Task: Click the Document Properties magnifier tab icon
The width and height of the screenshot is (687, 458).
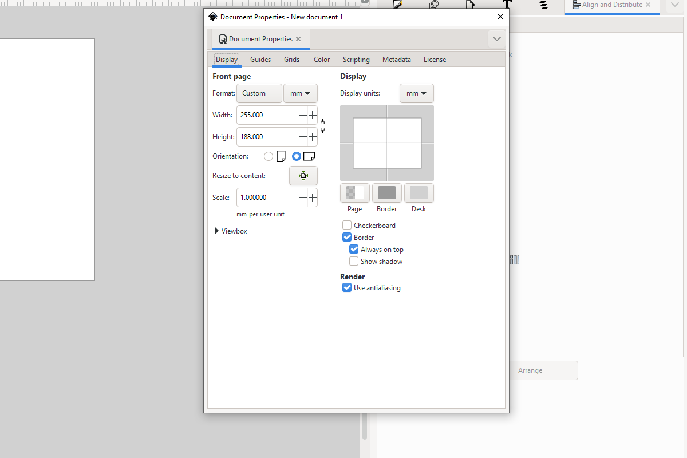Action: [223, 38]
